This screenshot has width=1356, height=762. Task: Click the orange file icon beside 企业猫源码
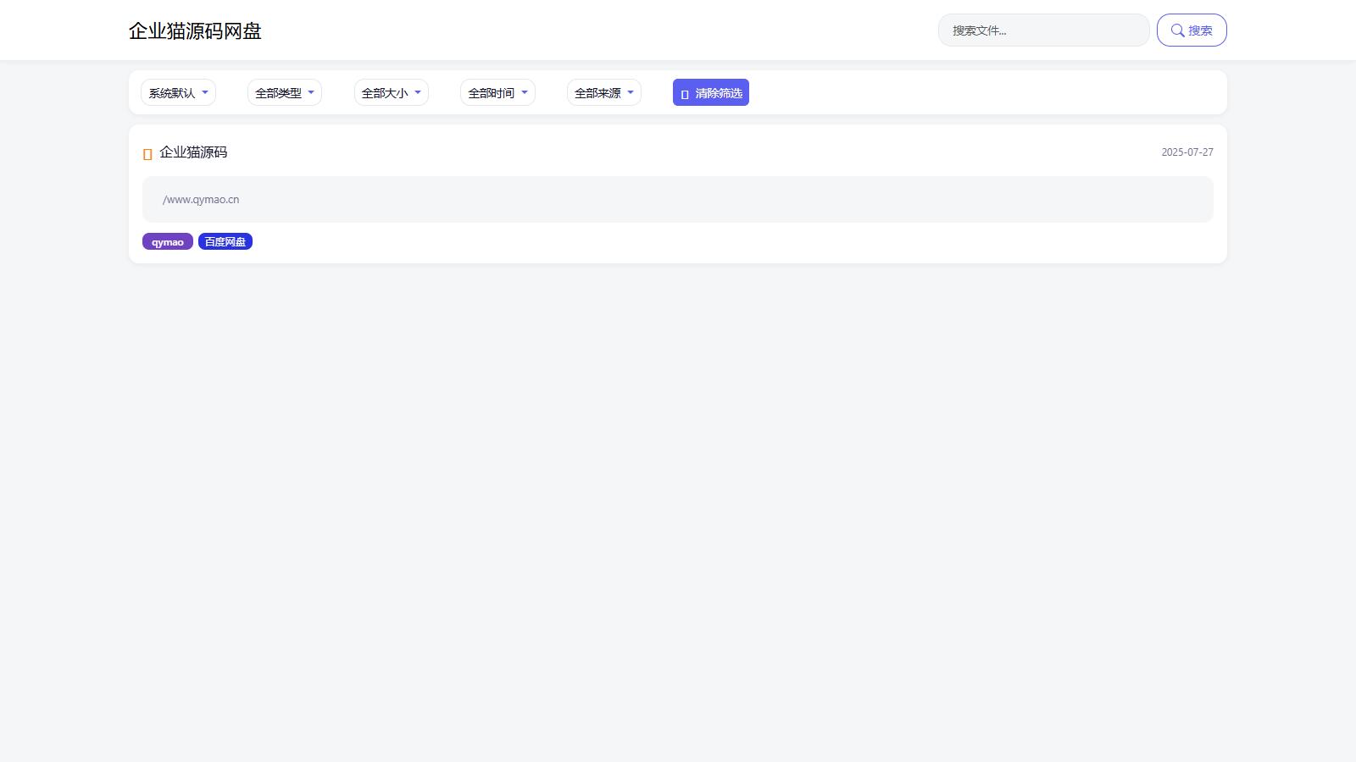click(x=147, y=154)
